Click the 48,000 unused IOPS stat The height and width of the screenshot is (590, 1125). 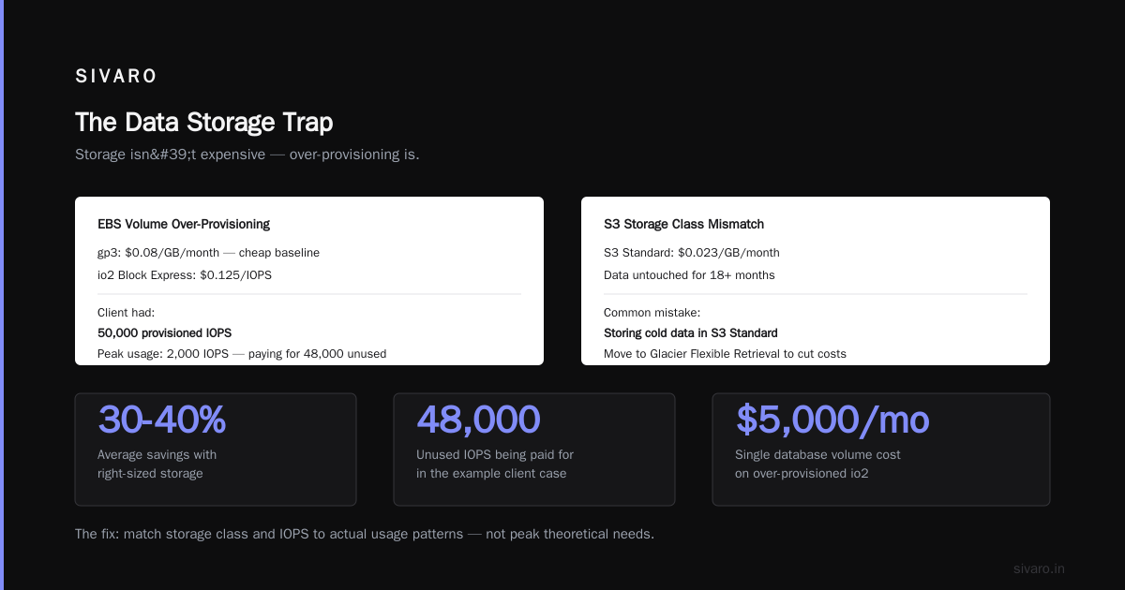click(x=478, y=420)
